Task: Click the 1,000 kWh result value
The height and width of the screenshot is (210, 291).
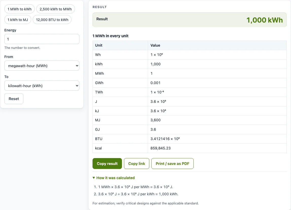Action: [264, 20]
